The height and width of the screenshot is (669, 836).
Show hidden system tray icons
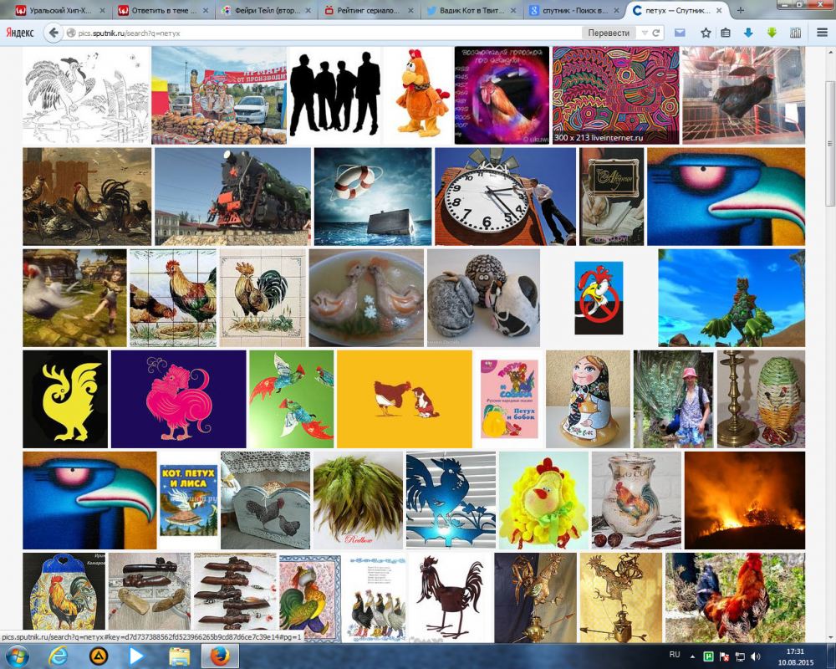(x=692, y=655)
